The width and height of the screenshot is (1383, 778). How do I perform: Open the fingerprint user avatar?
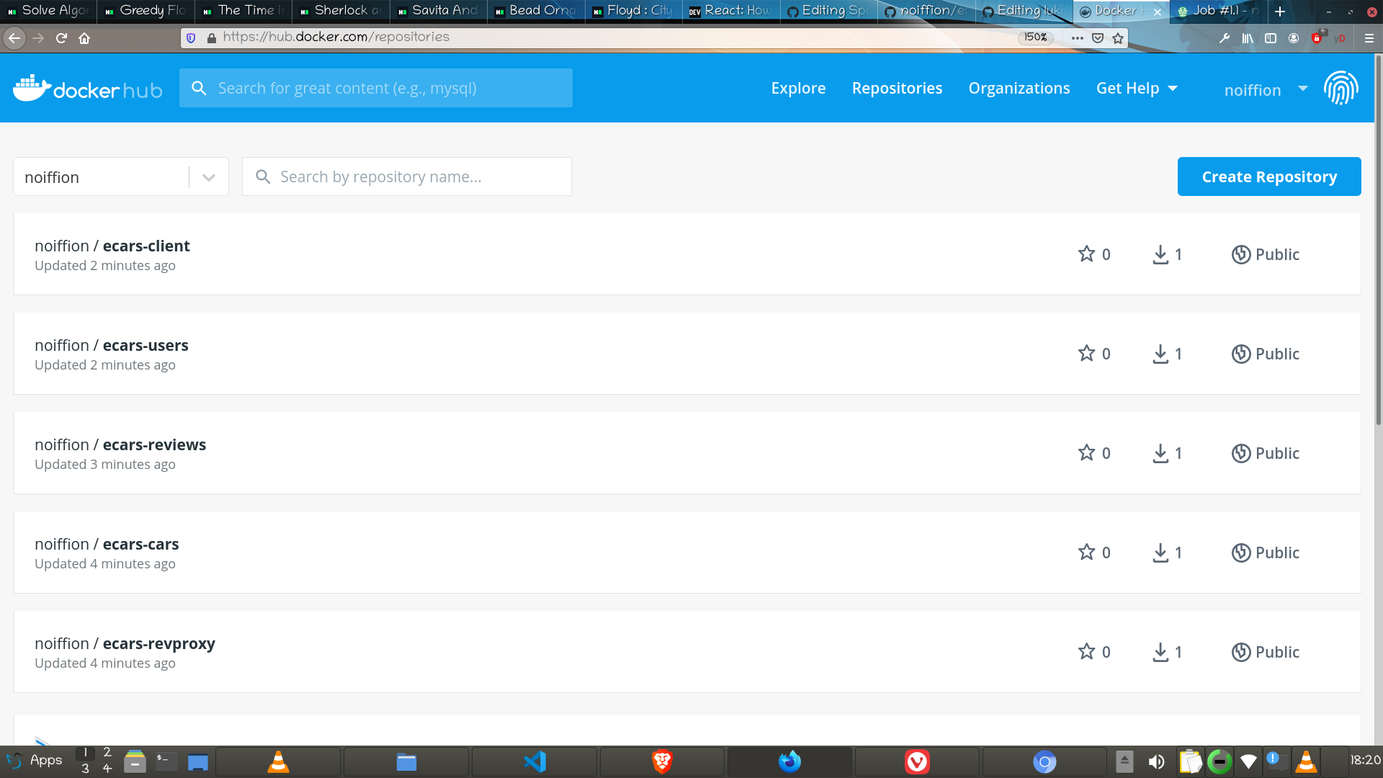point(1341,88)
